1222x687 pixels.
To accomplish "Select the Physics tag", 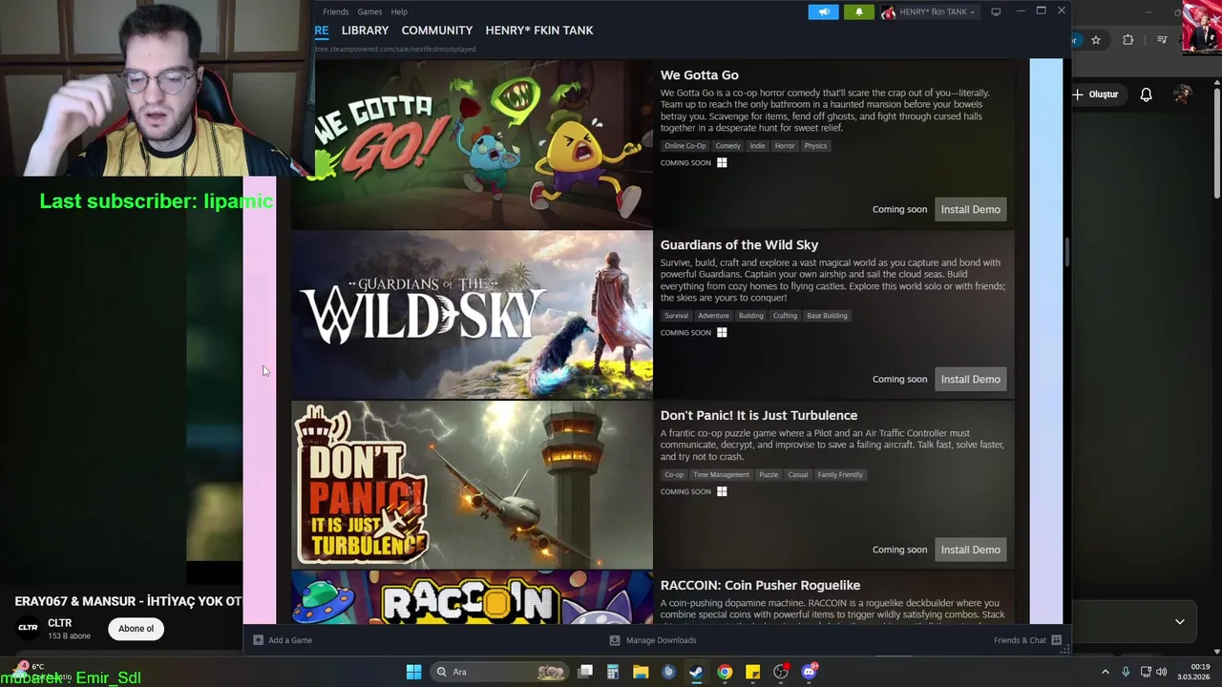I will pos(815,146).
